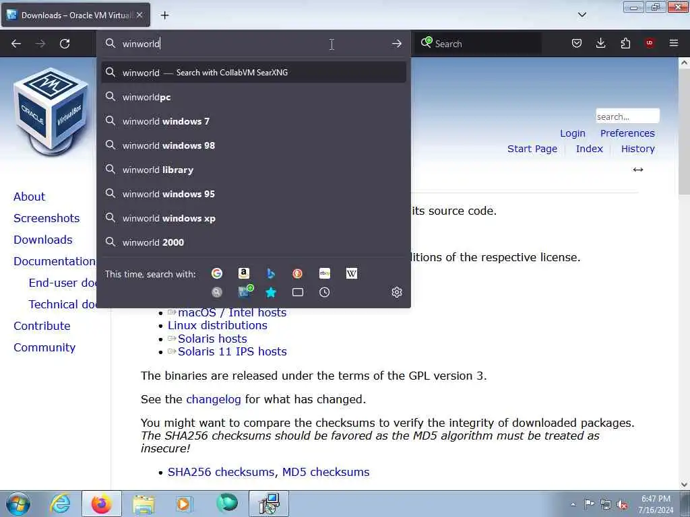Select the Downloads – Oracle VM VirtualBox tab
Screen dimensions: 690x517
click(x=75, y=15)
